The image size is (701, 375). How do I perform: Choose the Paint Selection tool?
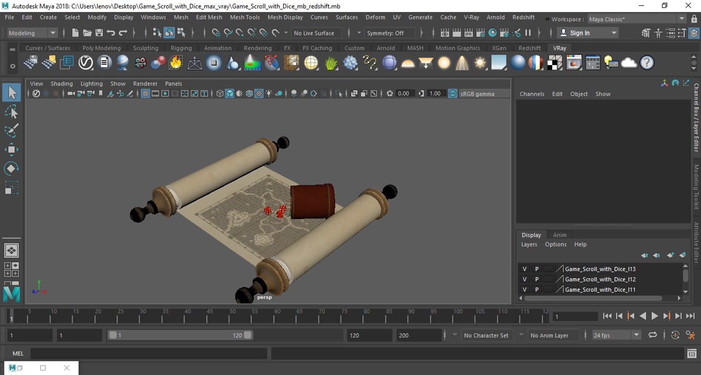pos(12,131)
